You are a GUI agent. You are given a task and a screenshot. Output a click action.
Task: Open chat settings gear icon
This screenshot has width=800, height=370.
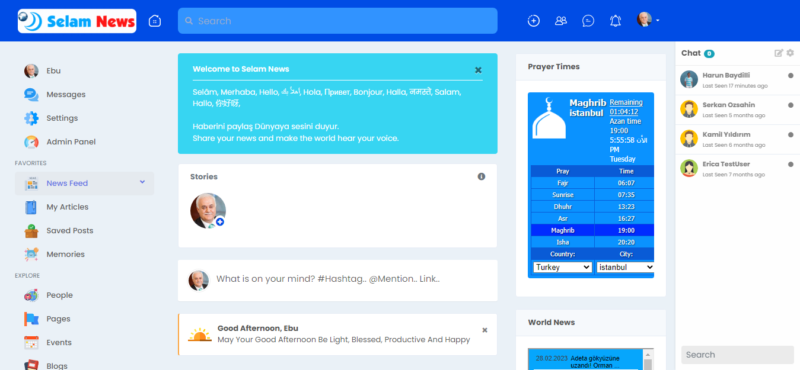pyautogui.click(x=790, y=53)
